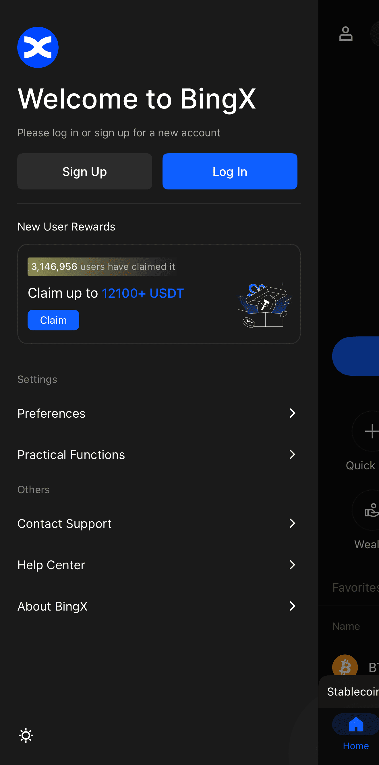Expand the Contact Support chevron arrow
The height and width of the screenshot is (765, 379).
click(x=292, y=523)
